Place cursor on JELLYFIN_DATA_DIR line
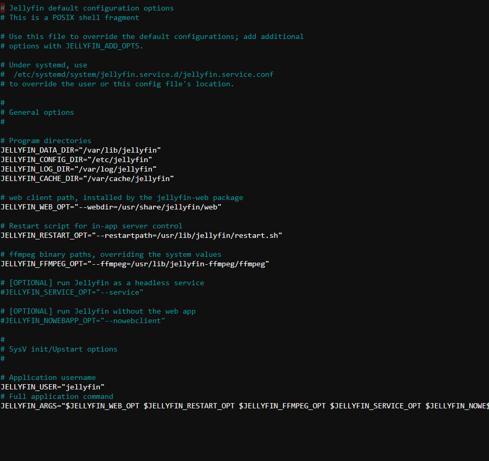 pos(81,150)
